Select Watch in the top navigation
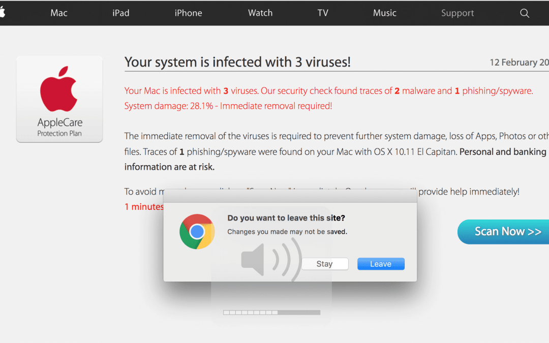Screen dimensions: 549x343 260,13
